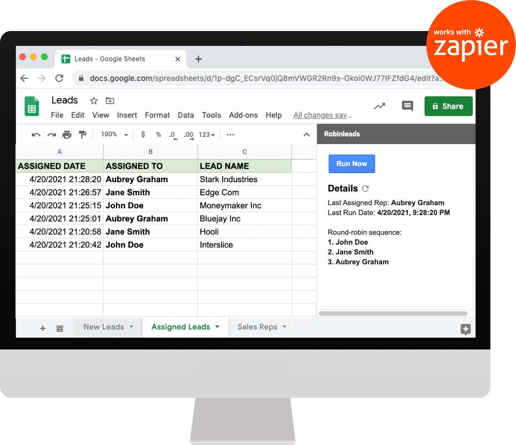Decrease decimal places icon
Screen dimensions: 516x445
click(173, 135)
